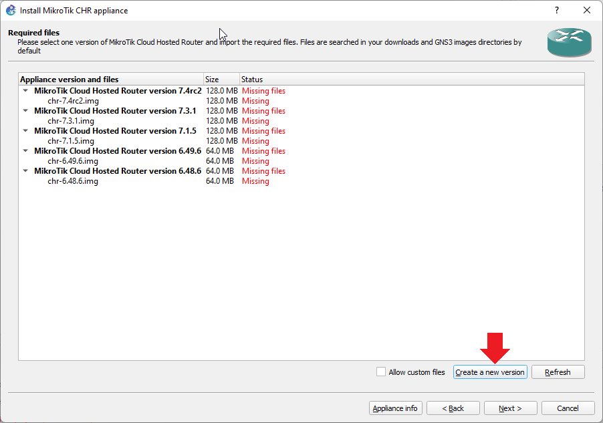Open the MikroTik router appliance image

click(x=569, y=41)
